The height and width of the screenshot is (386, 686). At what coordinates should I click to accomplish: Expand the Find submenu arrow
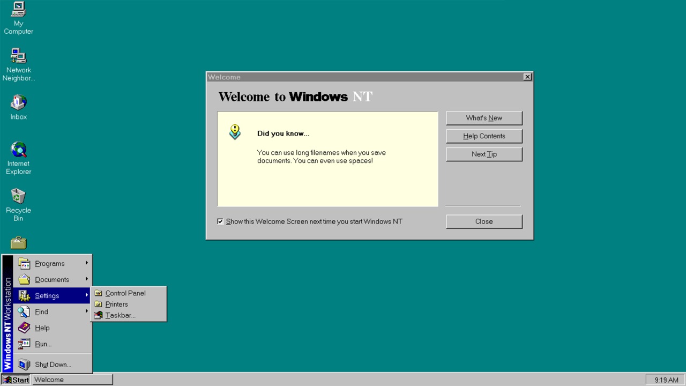pyautogui.click(x=86, y=311)
